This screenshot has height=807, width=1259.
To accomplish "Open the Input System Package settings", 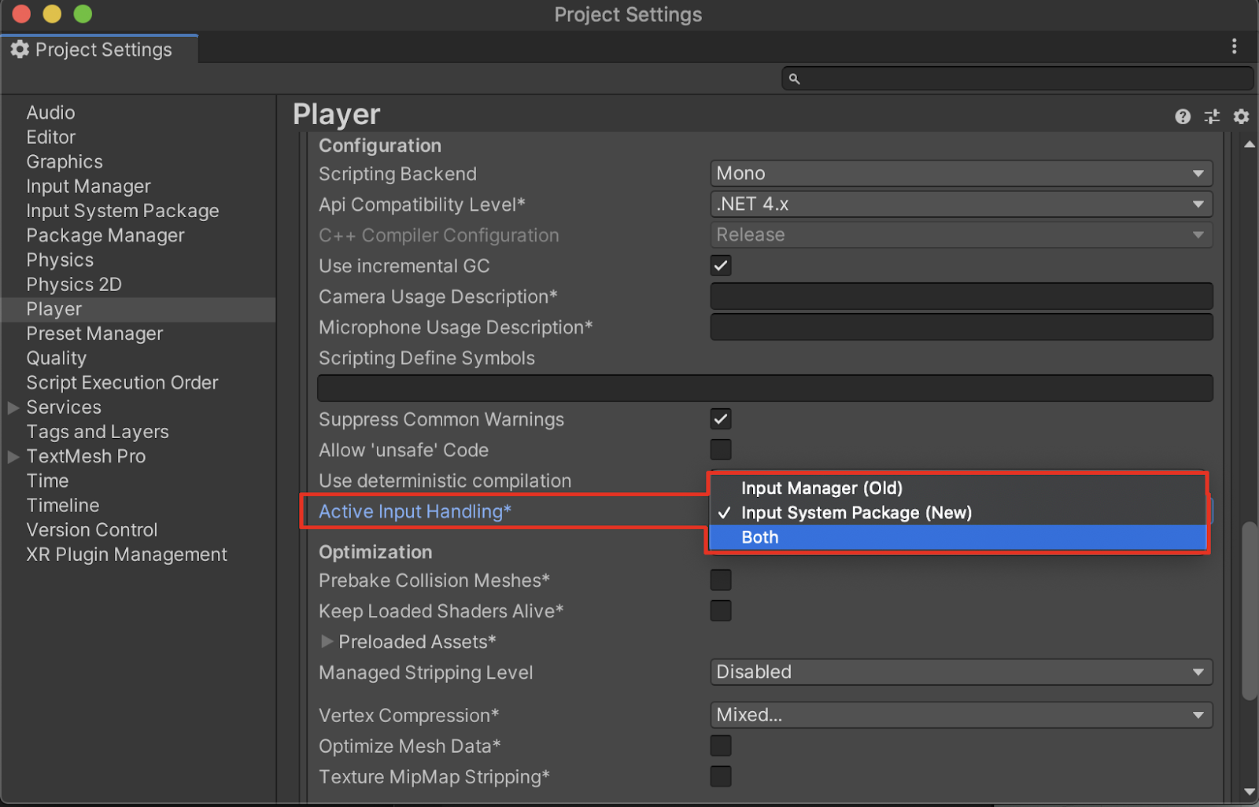I will click(x=123, y=211).
